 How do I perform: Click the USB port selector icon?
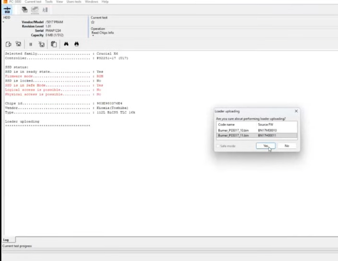[7, 10]
